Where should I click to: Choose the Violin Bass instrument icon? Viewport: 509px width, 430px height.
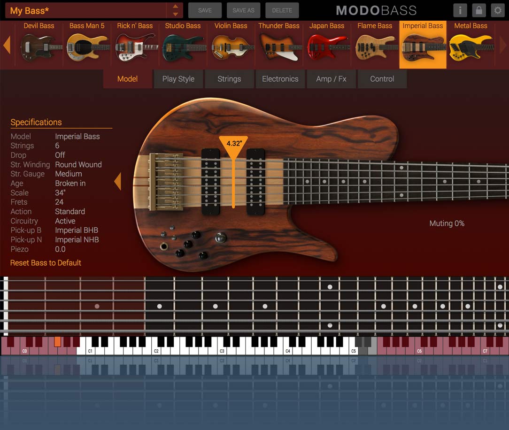point(231,46)
